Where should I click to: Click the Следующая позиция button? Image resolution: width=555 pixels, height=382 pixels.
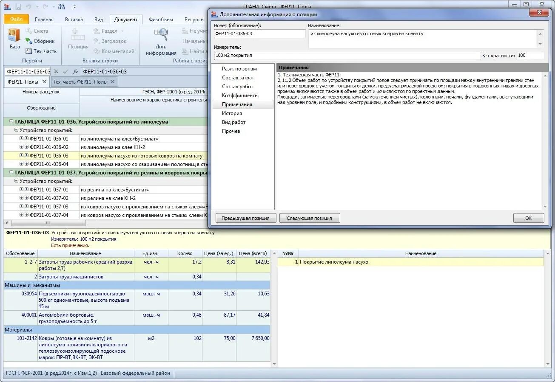click(310, 218)
